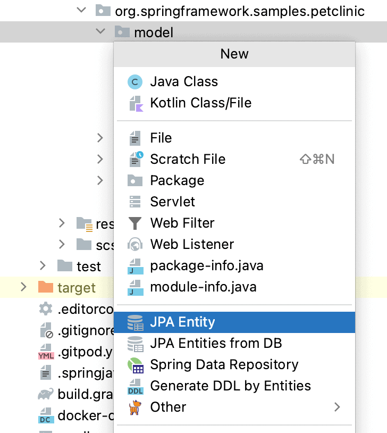Click the Spring Data Repository icon
The height and width of the screenshot is (433, 387).
click(x=136, y=365)
